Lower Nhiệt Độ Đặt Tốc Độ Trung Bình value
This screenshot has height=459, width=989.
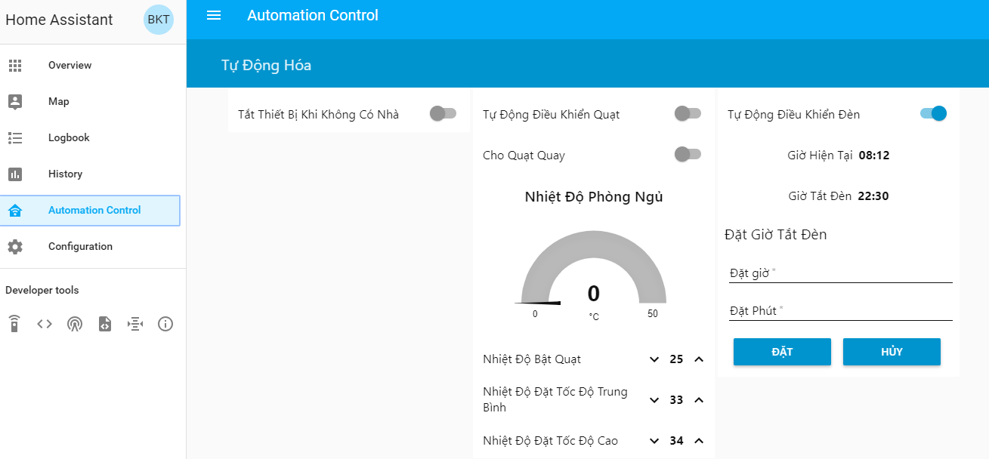[654, 400]
